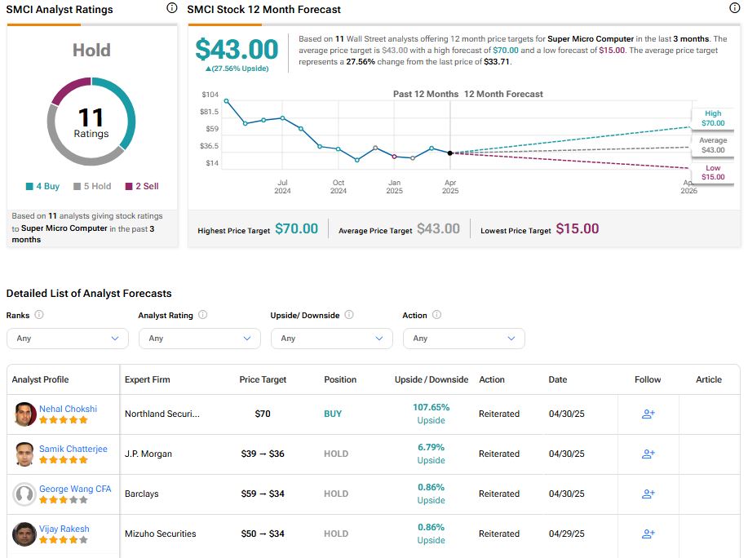
Task: Click the $39 → $36 price target
Action: 263,454
